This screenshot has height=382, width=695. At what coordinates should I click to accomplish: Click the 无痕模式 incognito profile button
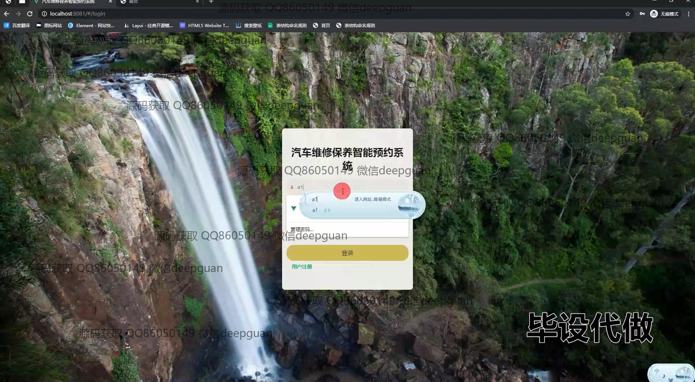click(665, 14)
